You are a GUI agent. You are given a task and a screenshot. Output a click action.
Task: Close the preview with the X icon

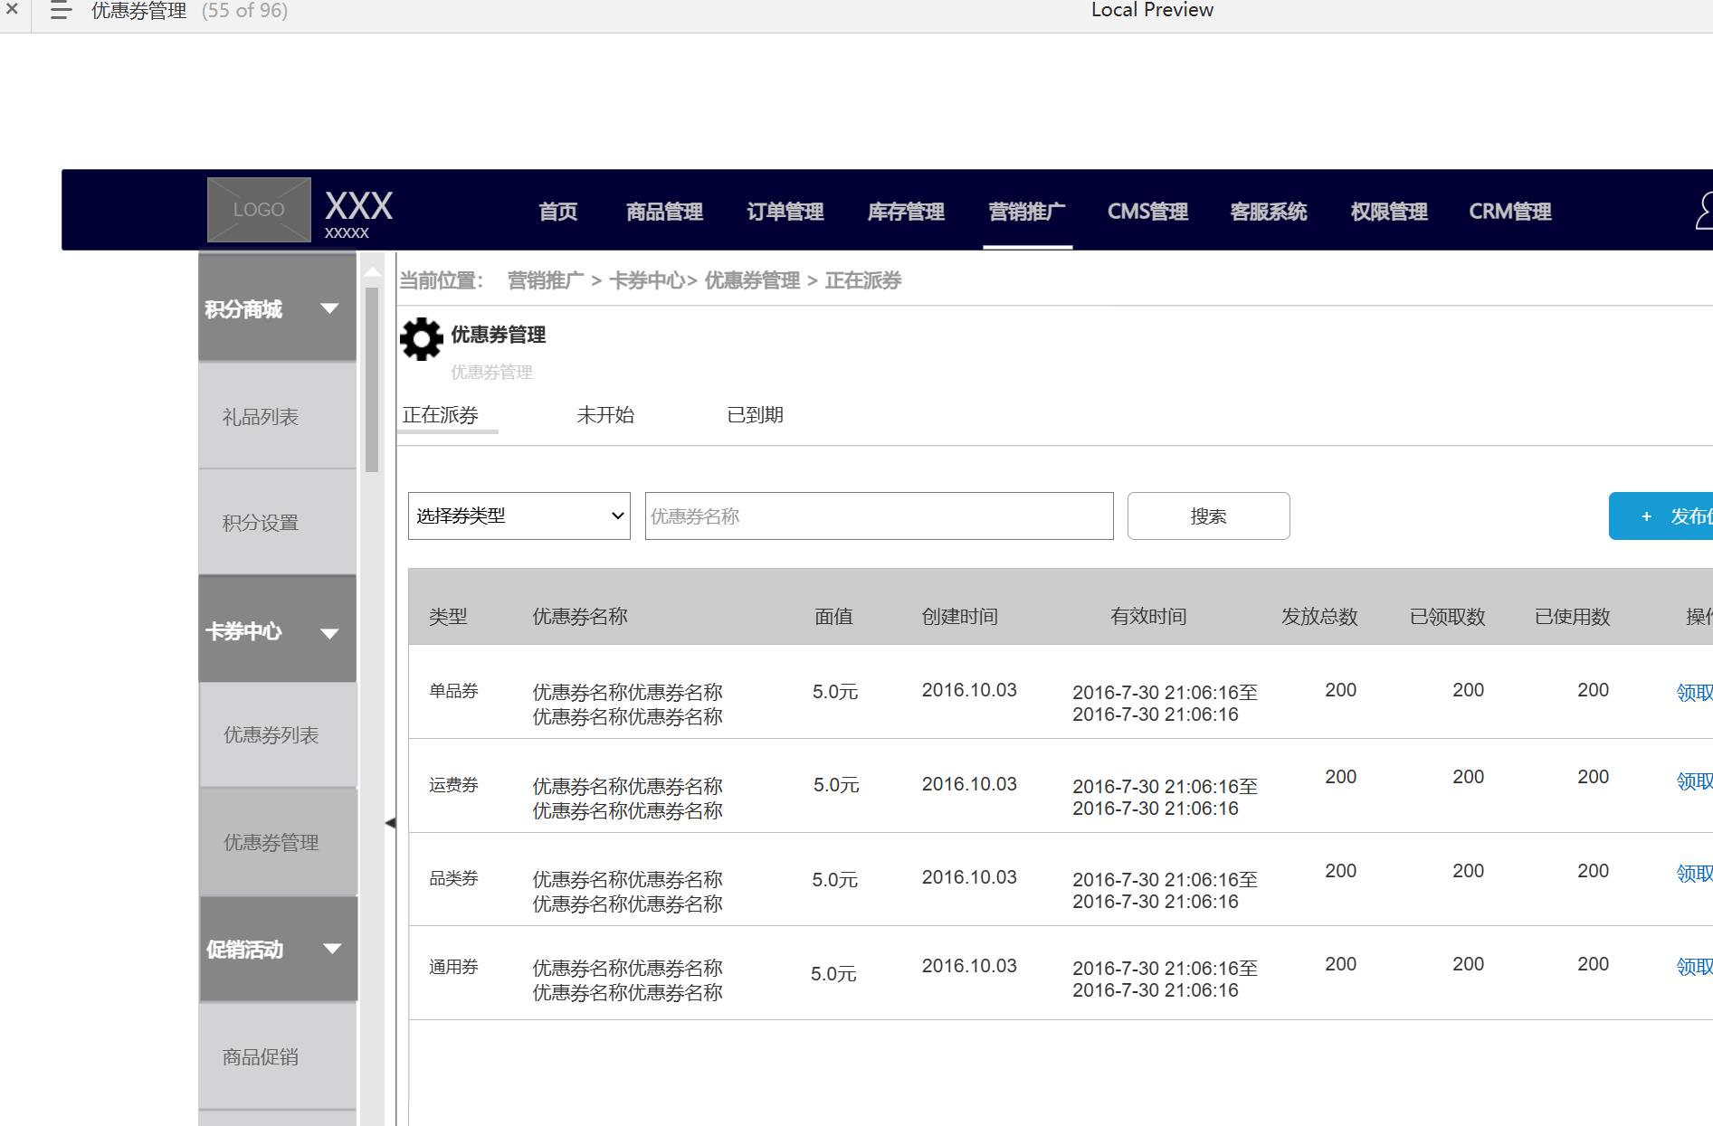point(12,10)
